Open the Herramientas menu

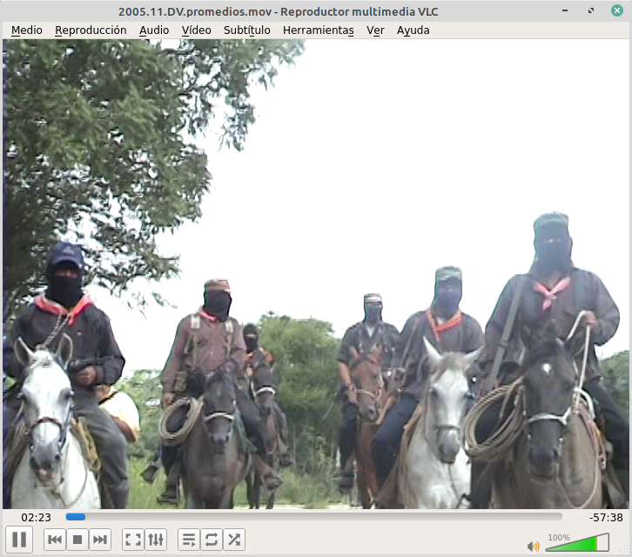[x=319, y=30]
